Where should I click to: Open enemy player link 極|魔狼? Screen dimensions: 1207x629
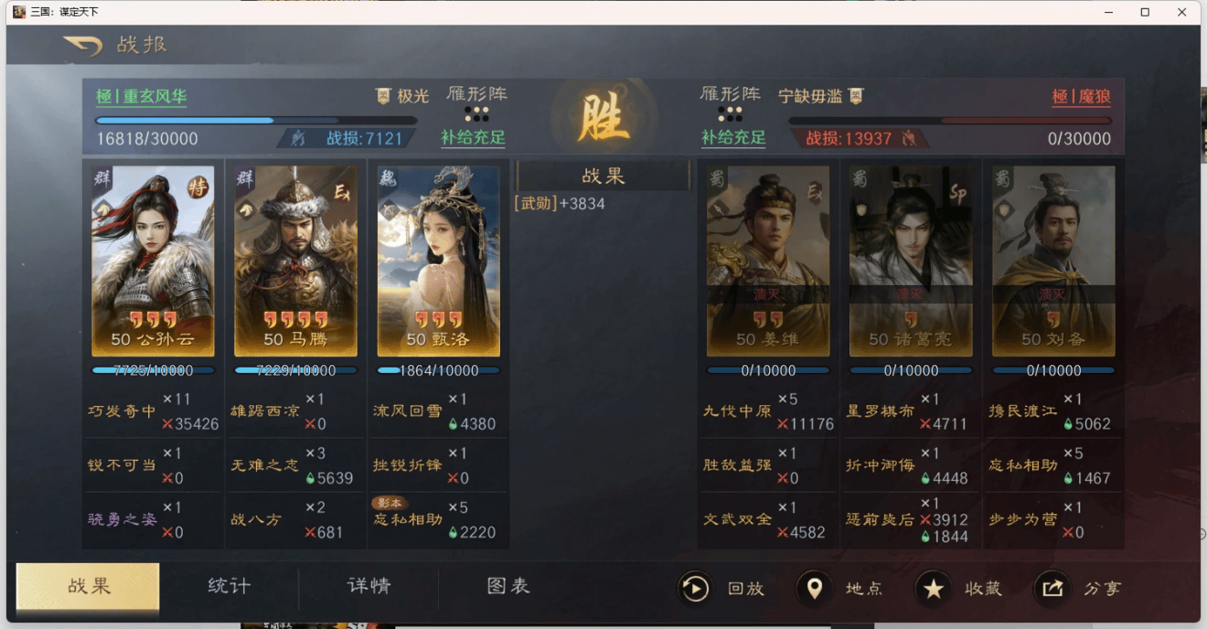coord(1081,97)
